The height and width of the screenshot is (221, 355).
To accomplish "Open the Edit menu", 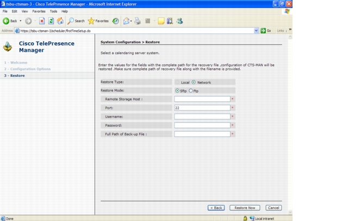I will (15, 11).
